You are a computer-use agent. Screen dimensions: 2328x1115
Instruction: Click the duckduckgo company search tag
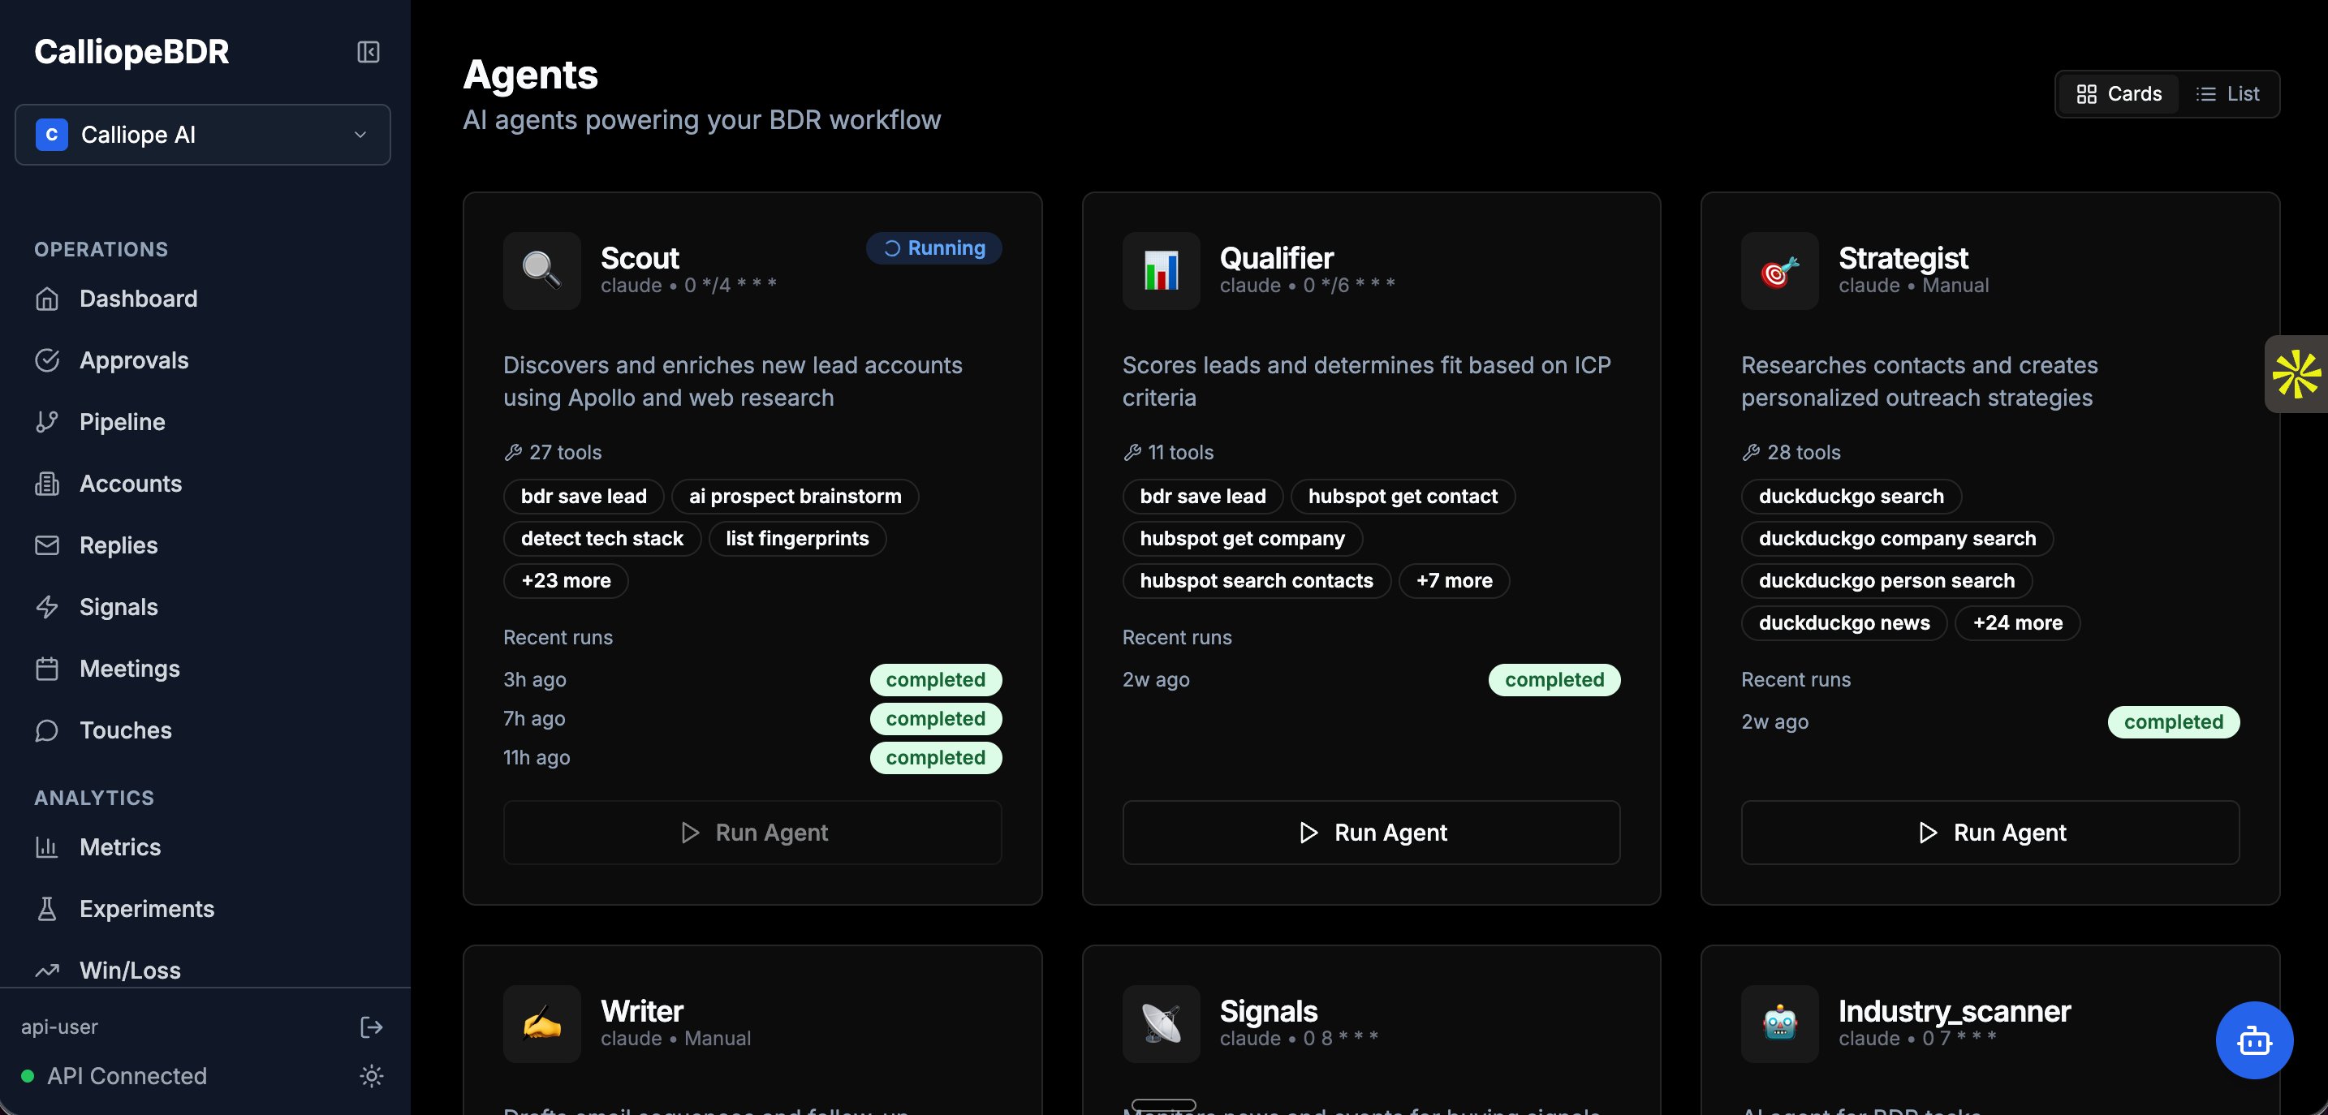tap(1897, 539)
